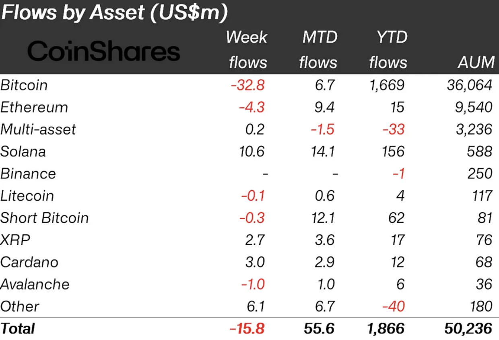Viewport: 499px width, 340px height.
Task: Click the Total AUM value 50,236
Action: pos(469,329)
